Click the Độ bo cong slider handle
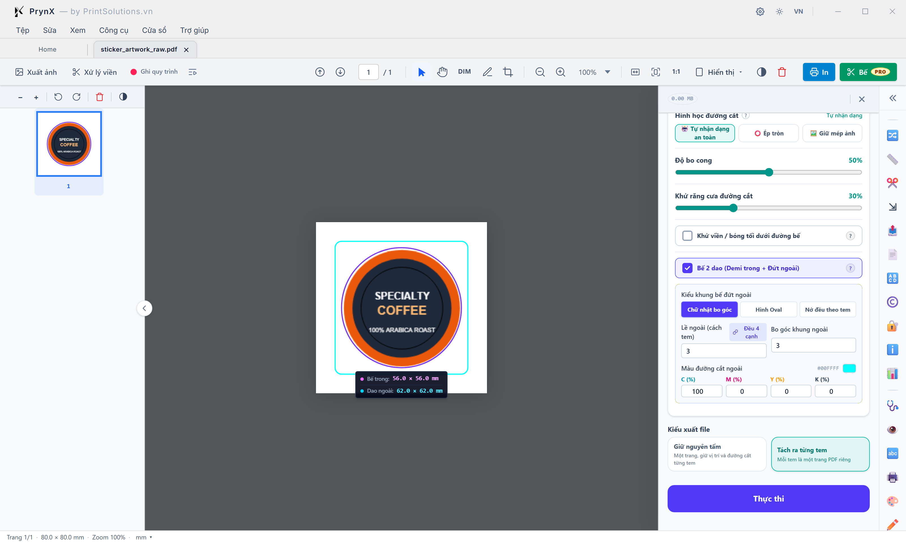Viewport: 906px width, 544px height. 769,172
